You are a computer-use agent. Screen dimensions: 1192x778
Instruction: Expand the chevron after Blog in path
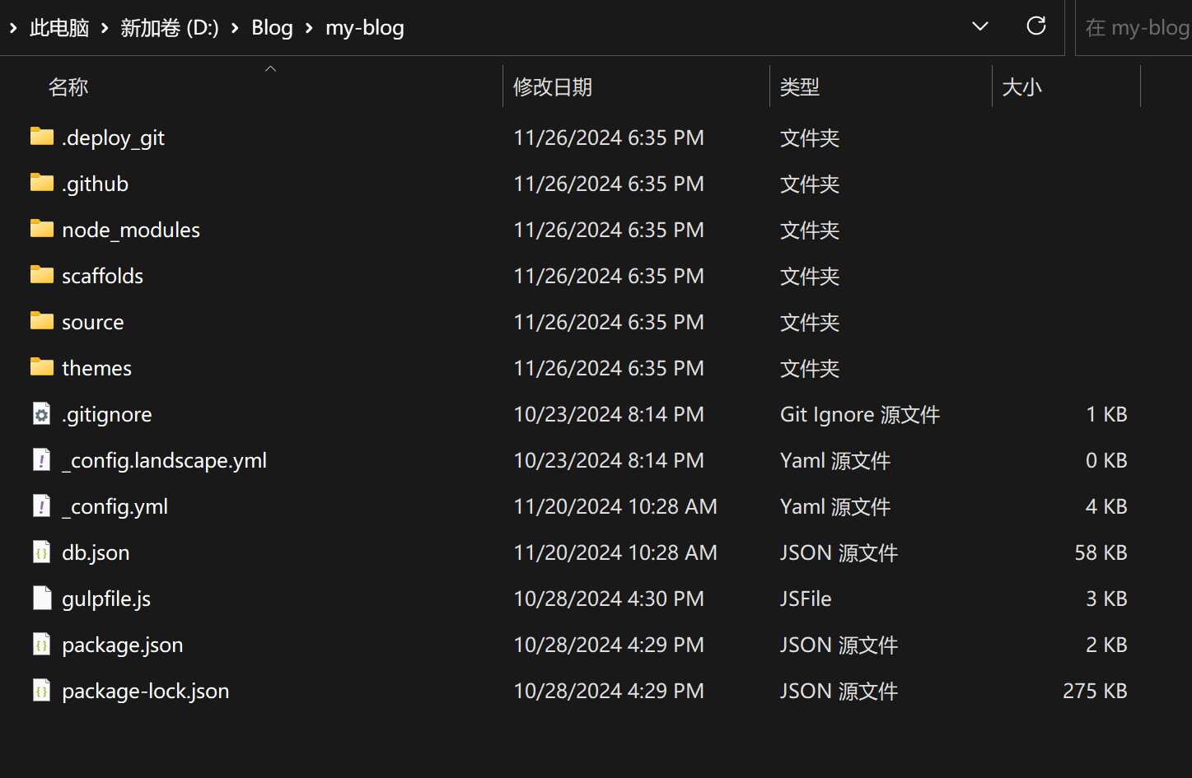click(x=310, y=28)
